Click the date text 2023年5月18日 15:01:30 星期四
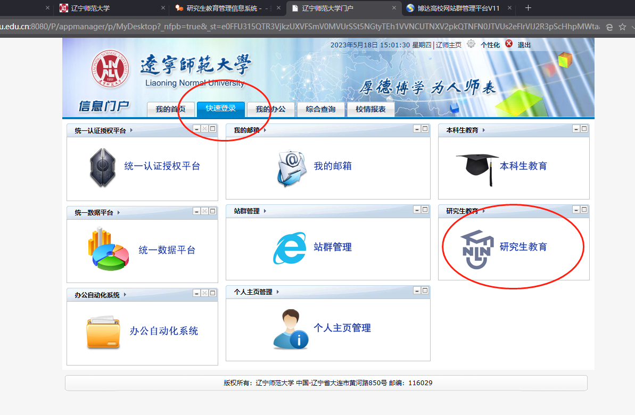 381,45
